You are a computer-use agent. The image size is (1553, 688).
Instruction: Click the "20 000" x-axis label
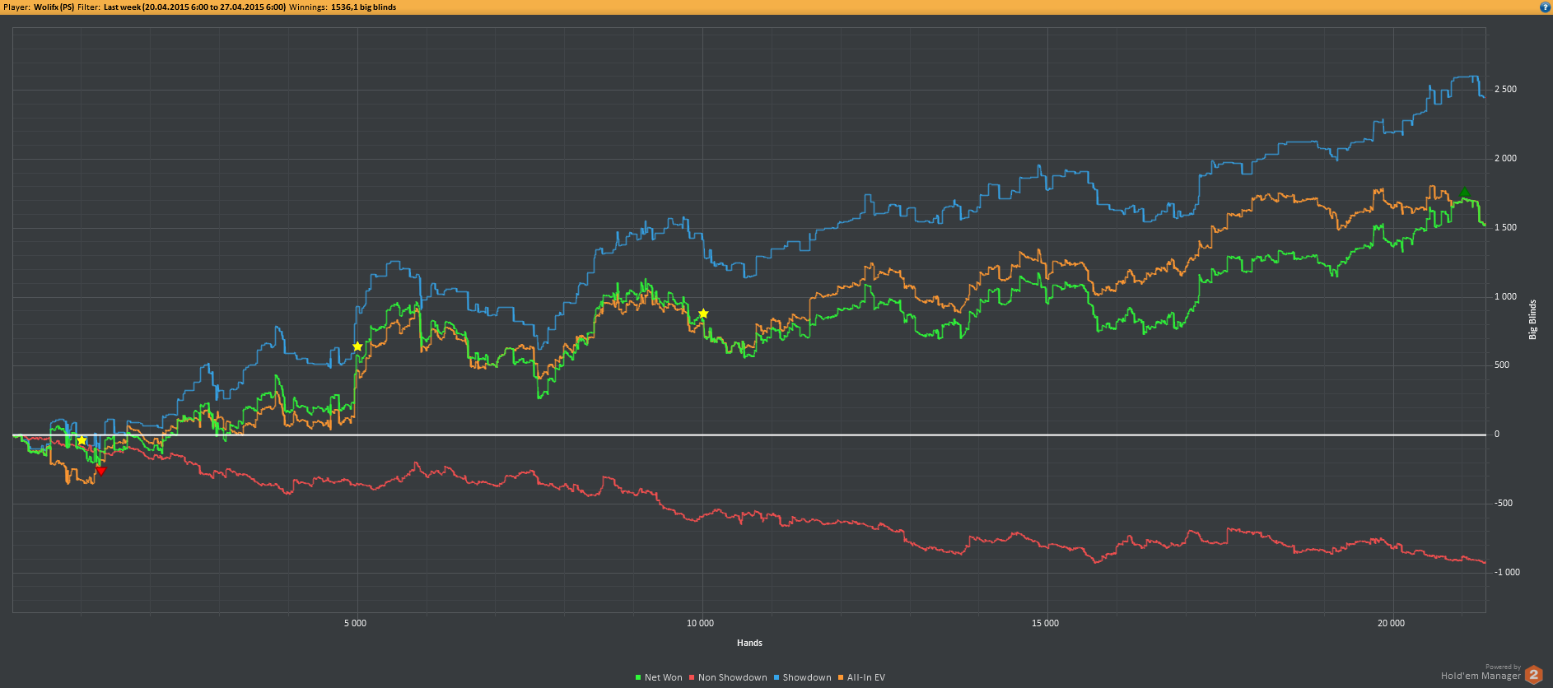[1391, 623]
